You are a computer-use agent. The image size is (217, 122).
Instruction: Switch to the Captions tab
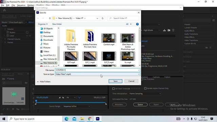(x=156, y=77)
